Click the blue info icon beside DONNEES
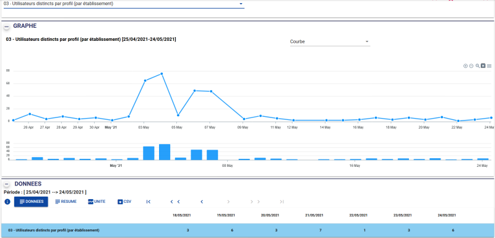The image size is (495, 238). [7, 202]
